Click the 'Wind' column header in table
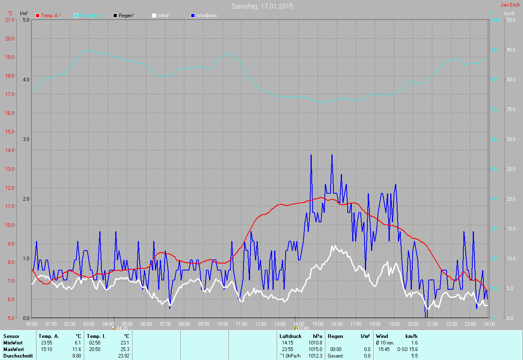Screen dimensions: 523x360 click(382, 336)
